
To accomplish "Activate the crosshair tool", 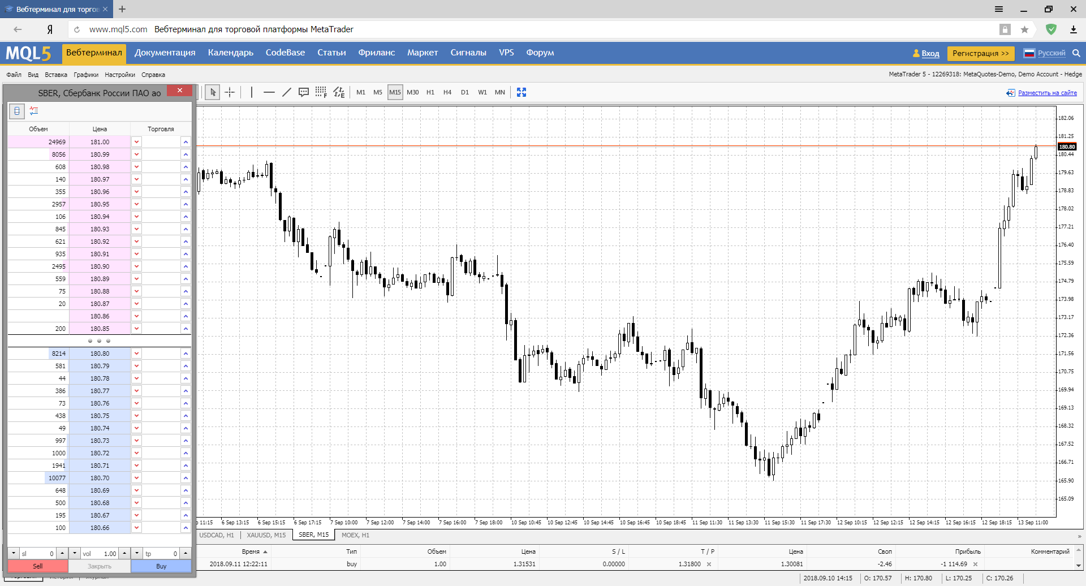I will click(x=230, y=92).
